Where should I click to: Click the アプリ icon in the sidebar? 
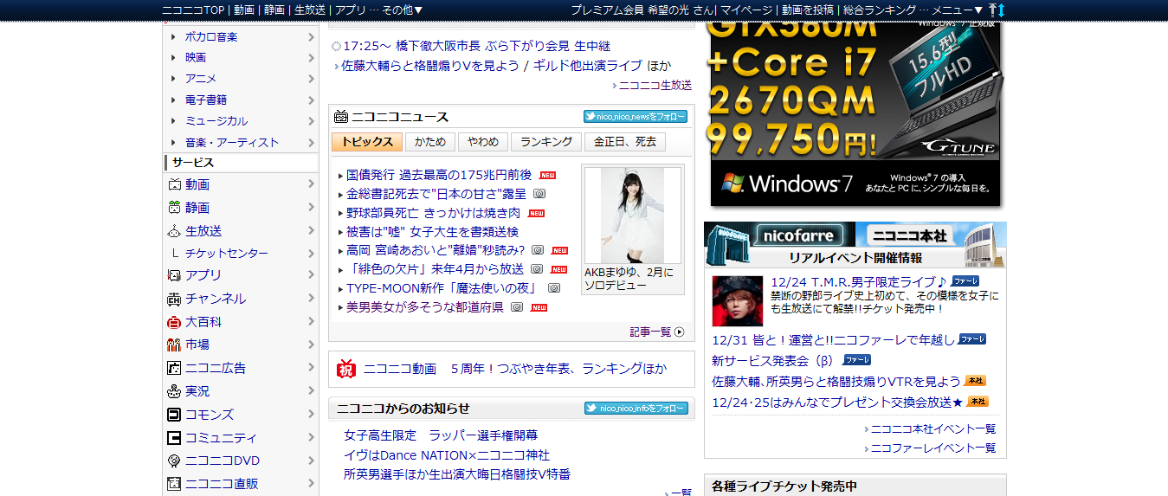coord(174,275)
